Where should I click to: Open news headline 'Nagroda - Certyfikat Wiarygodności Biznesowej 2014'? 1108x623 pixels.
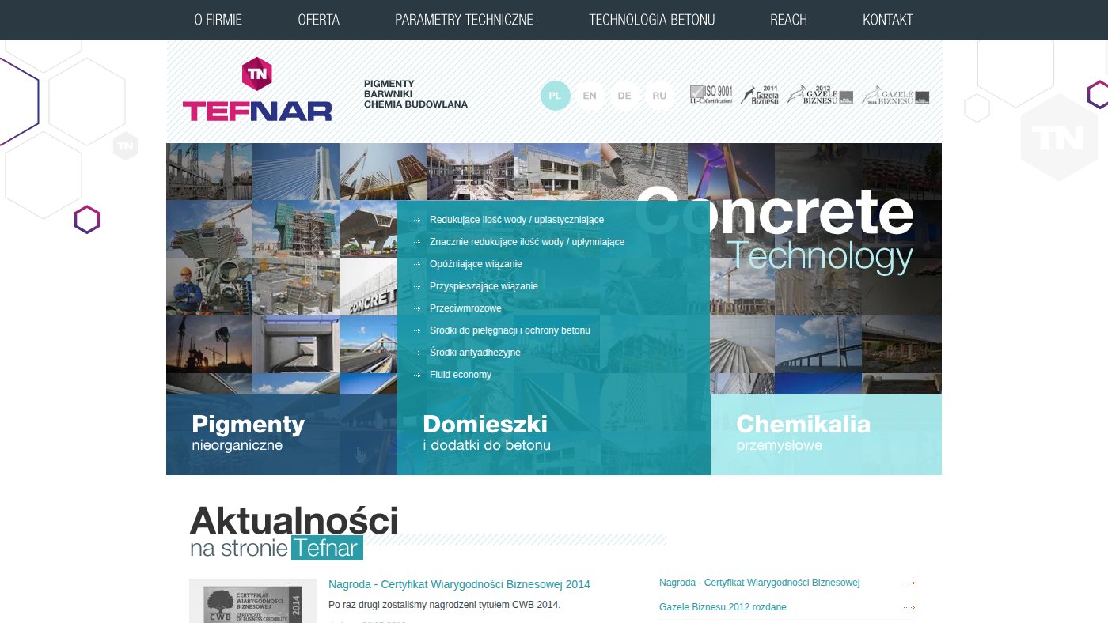459,584
